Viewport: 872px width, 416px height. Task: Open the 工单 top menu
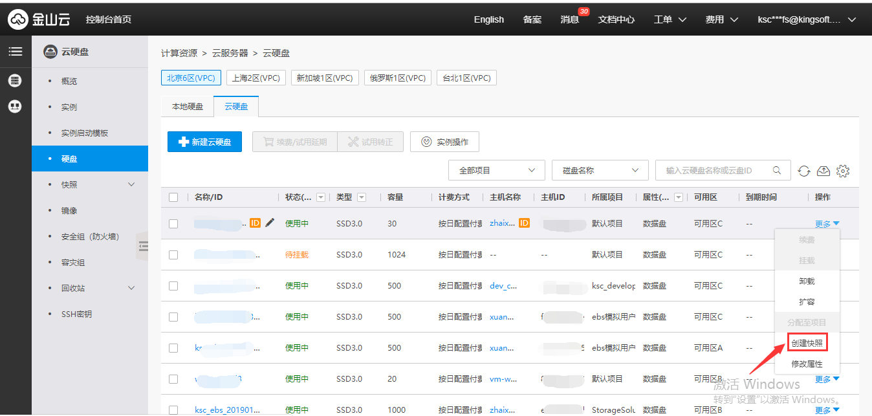(670, 19)
